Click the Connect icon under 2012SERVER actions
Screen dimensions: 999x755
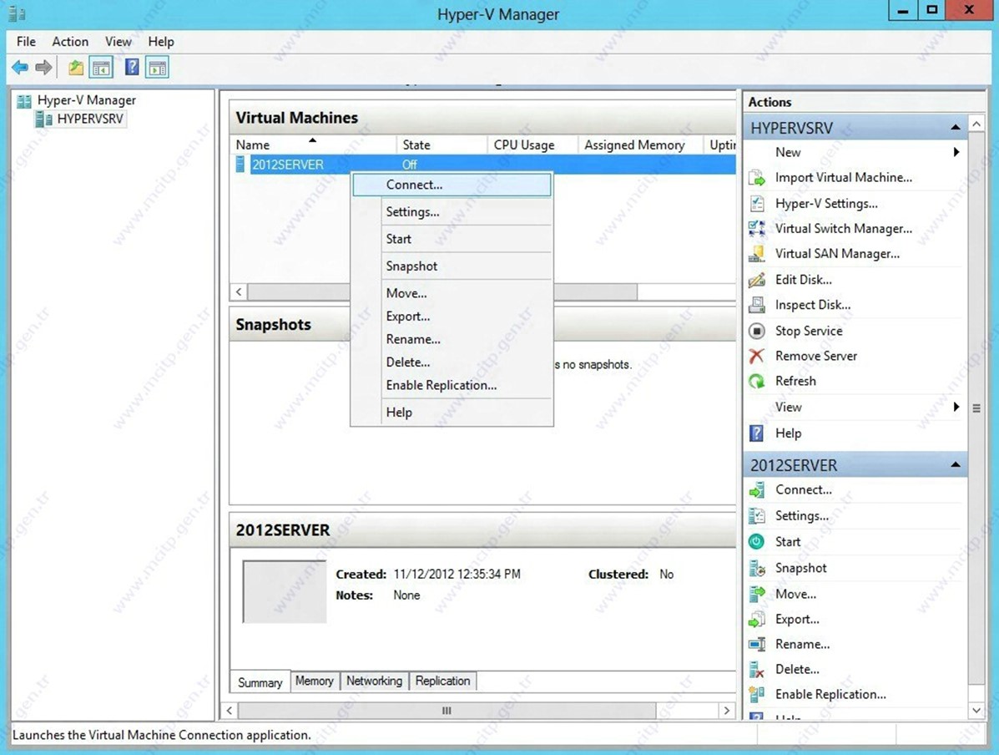tap(756, 490)
